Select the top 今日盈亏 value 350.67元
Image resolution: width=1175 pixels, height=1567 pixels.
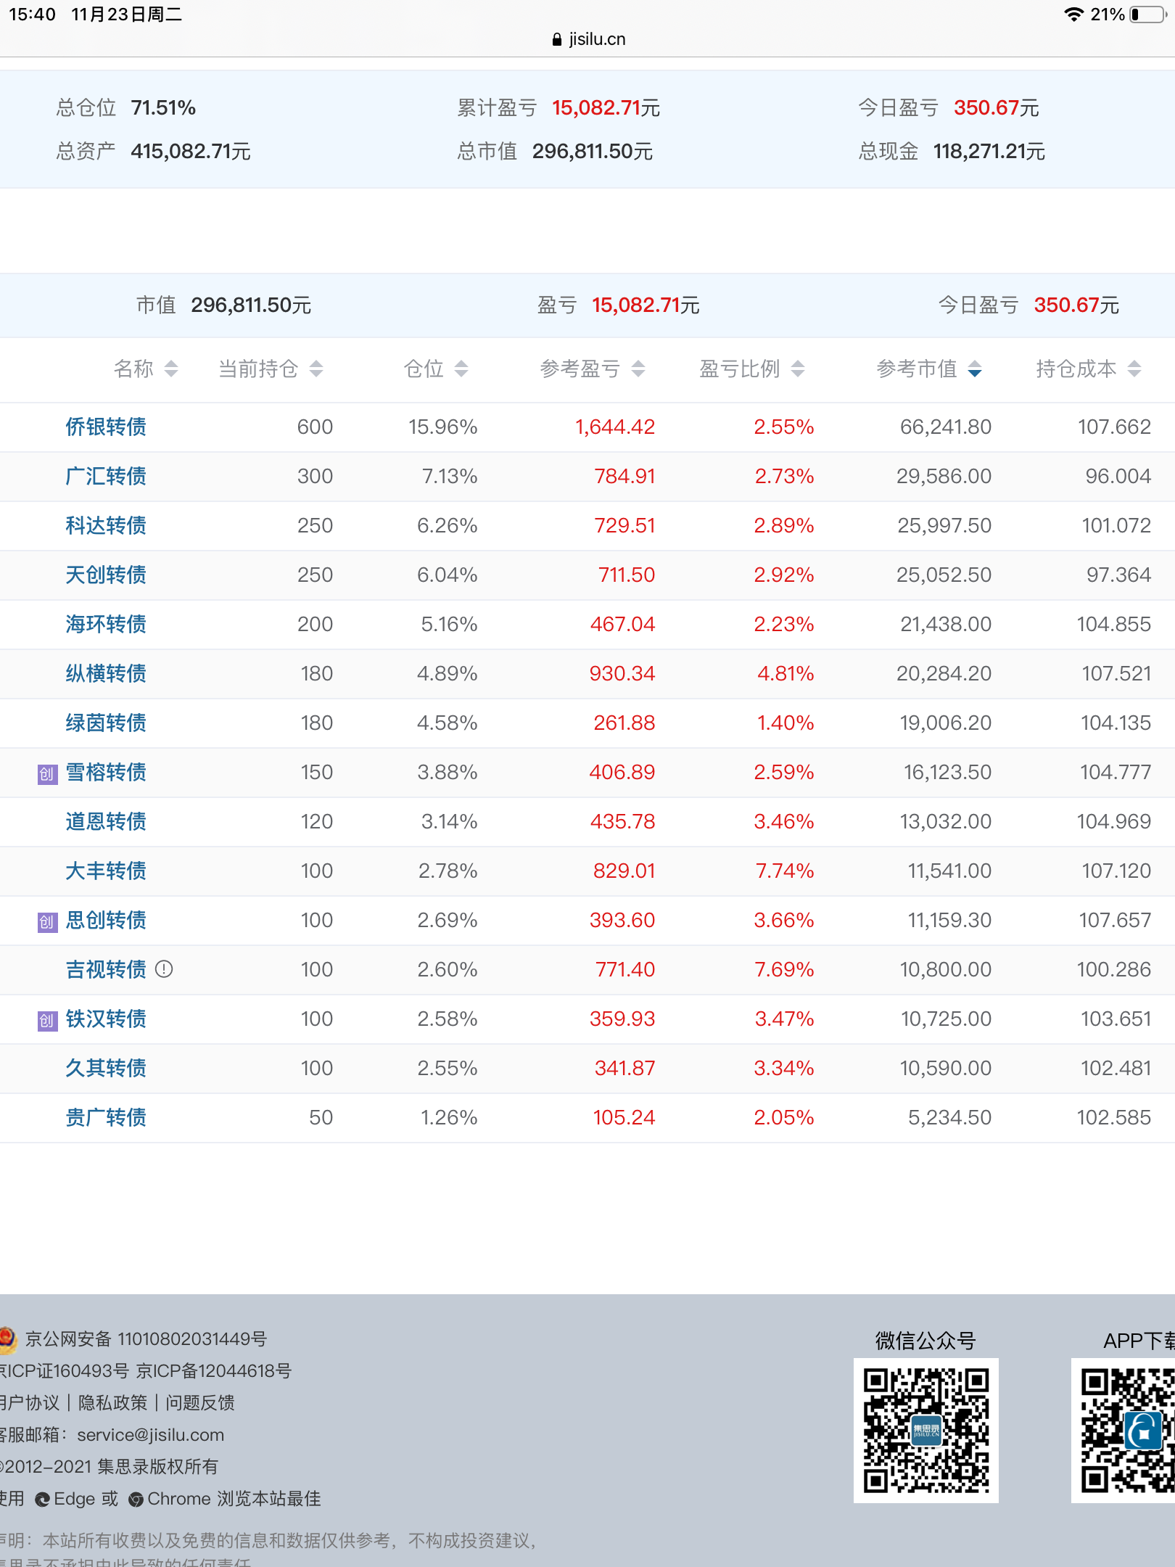coord(997,108)
